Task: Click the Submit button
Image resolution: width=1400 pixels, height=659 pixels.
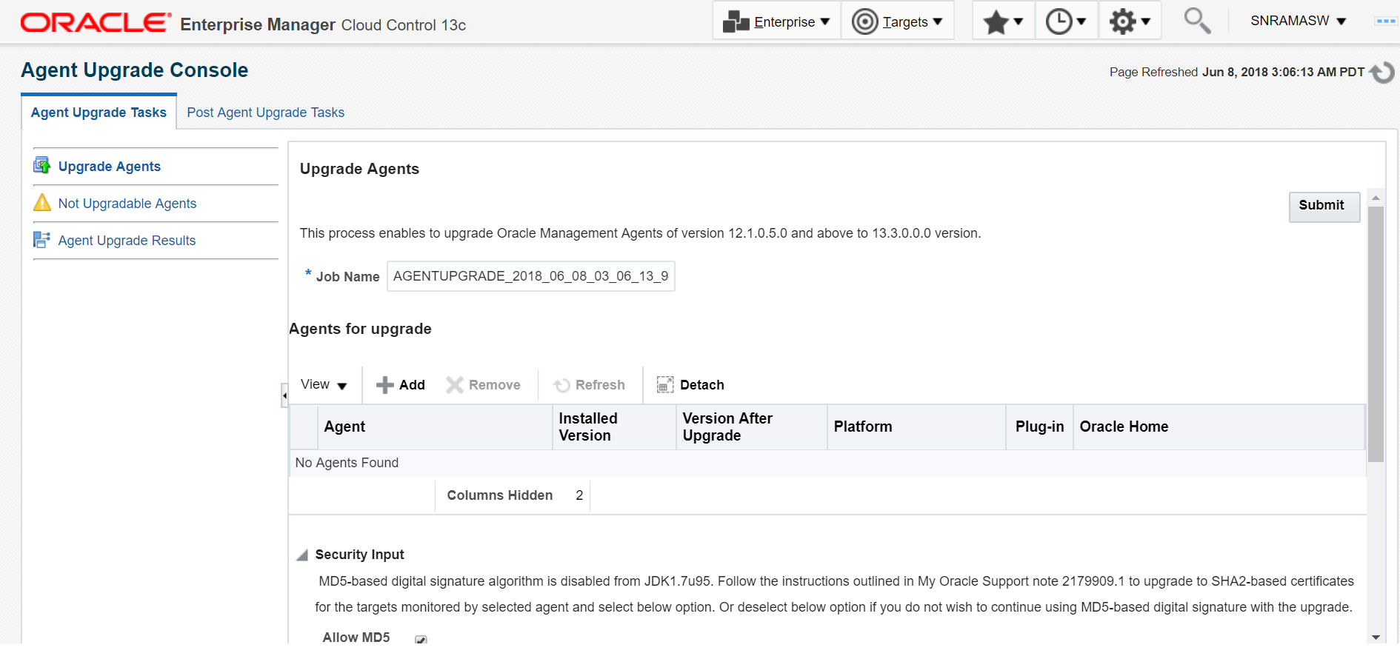Action: (x=1324, y=207)
